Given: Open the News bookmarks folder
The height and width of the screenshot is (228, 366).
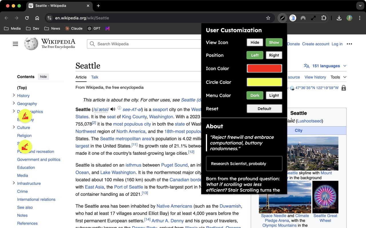Looking at the screenshot, I should point(52,28).
